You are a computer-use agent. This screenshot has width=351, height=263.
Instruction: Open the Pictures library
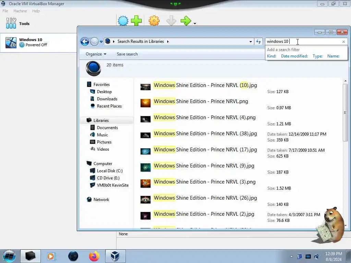pyautogui.click(x=104, y=142)
